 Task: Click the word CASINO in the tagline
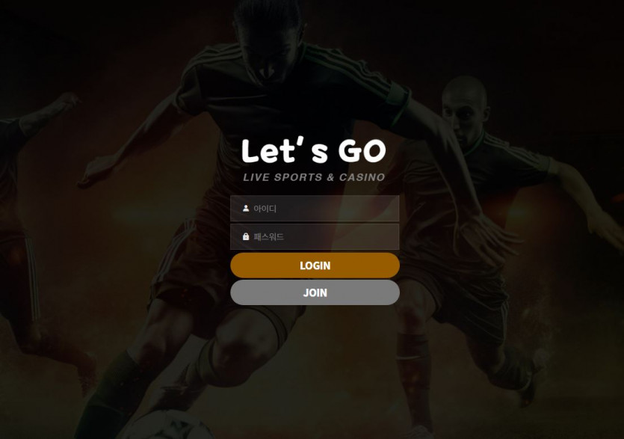pos(362,177)
